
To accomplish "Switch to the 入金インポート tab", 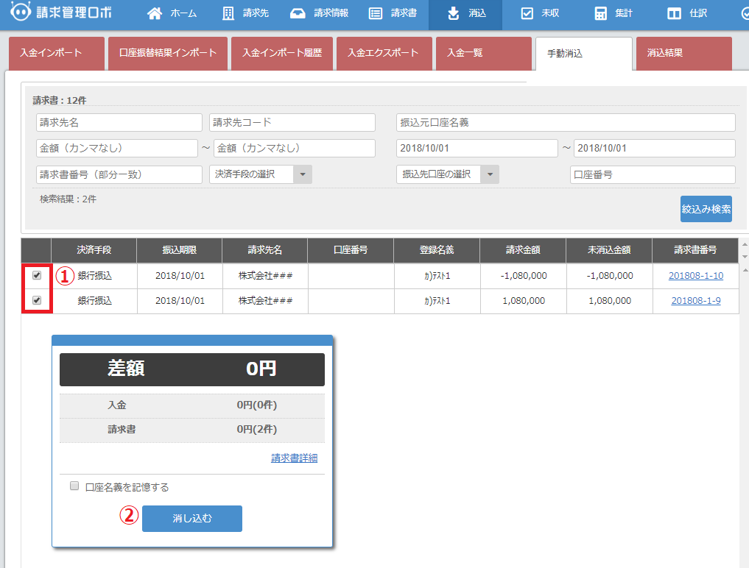I will pos(51,53).
